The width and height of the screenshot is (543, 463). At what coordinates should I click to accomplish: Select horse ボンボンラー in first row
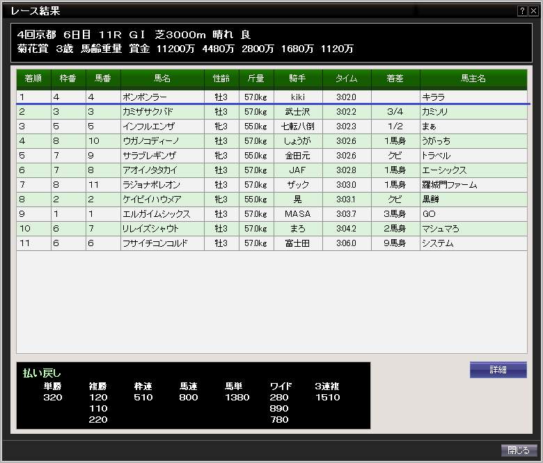[x=145, y=97]
